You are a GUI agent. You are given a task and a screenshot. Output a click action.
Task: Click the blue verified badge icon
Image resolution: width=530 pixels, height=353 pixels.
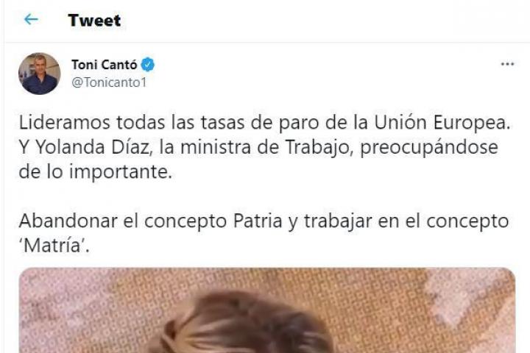click(x=148, y=64)
